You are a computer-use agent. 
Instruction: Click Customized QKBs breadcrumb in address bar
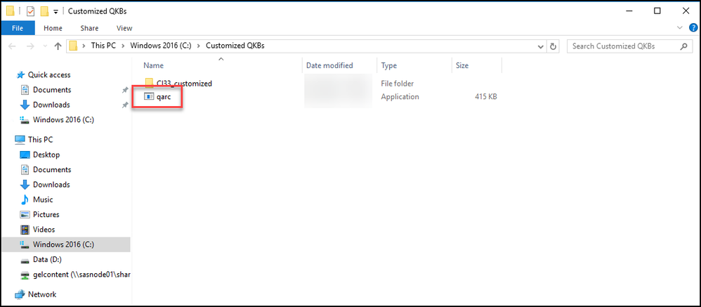(235, 46)
